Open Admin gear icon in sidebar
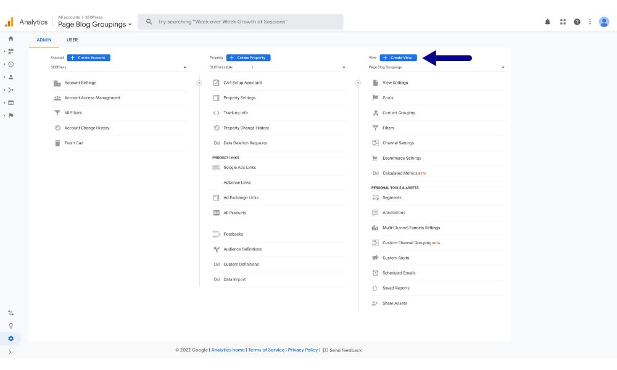Image resolution: width=617 pixels, height=370 pixels. (x=11, y=339)
